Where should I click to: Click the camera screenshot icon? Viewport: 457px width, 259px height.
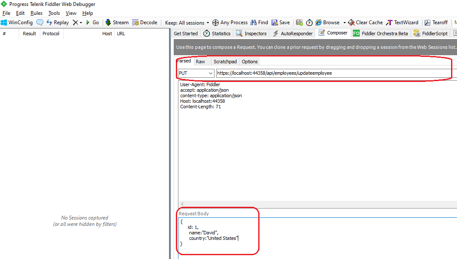tap(299, 23)
